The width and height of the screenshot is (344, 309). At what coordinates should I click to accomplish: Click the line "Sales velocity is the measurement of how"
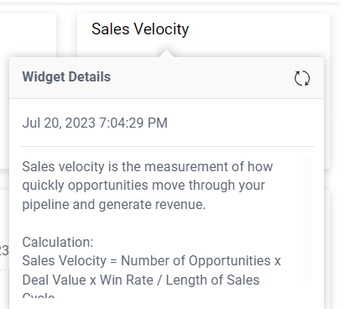coord(148,166)
